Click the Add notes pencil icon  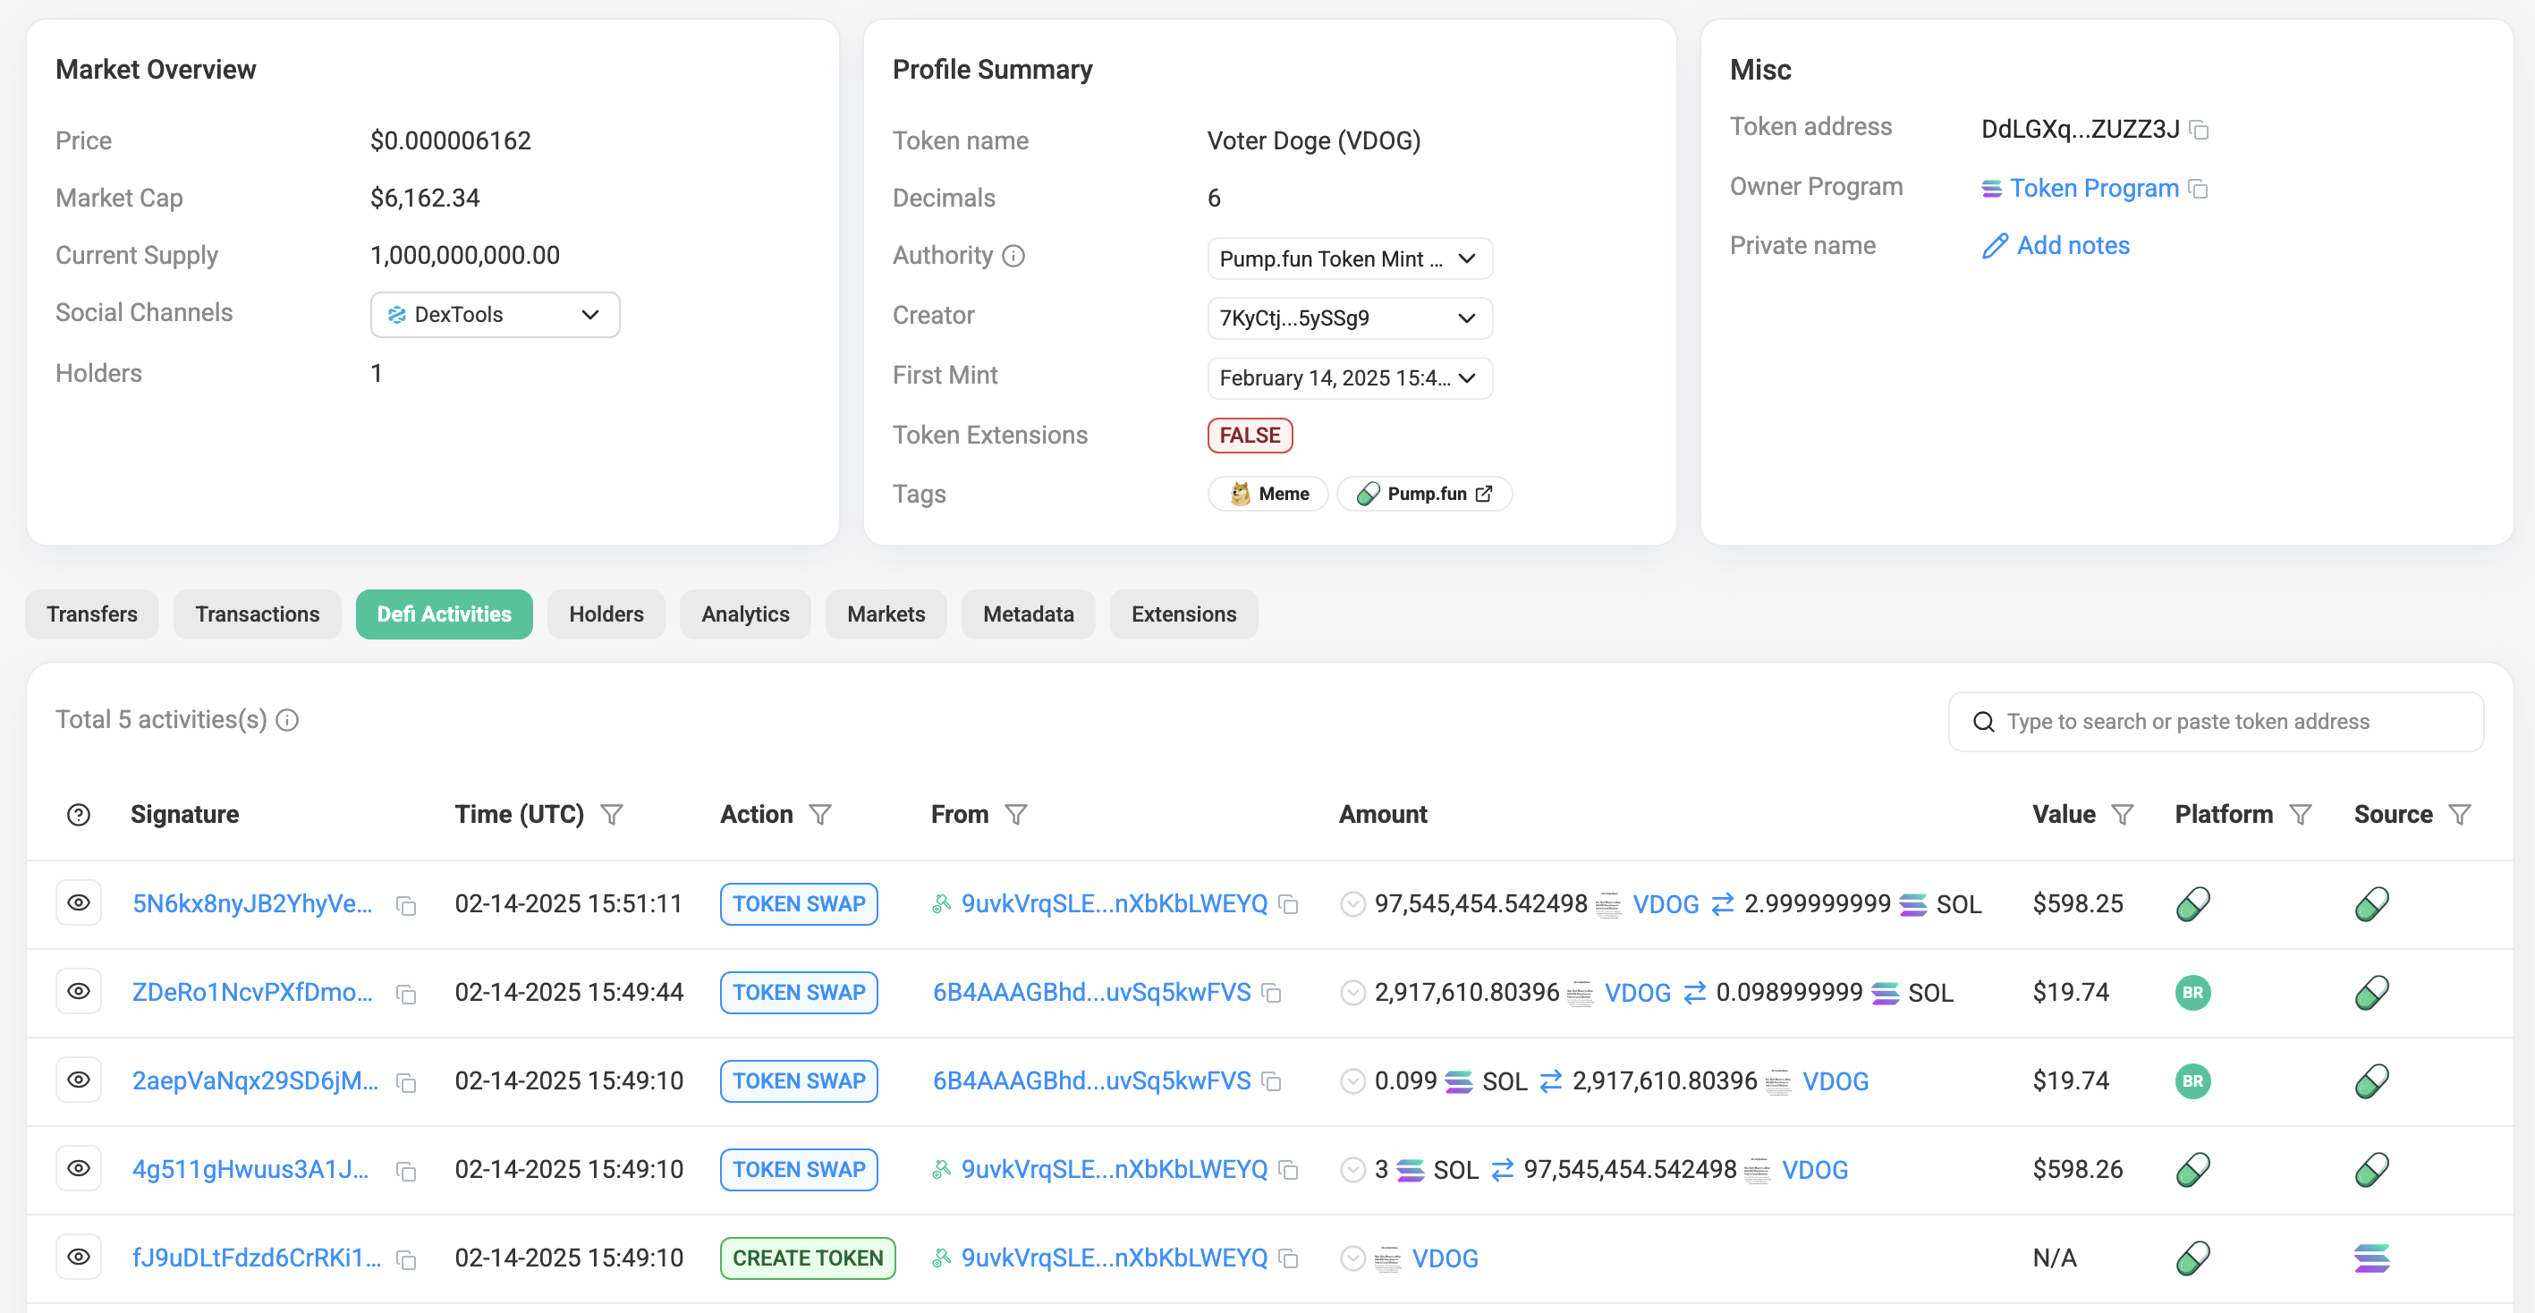1995,246
